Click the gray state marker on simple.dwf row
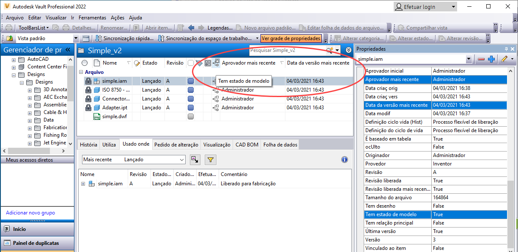This screenshot has height=252, width=518. click(x=191, y=117)
